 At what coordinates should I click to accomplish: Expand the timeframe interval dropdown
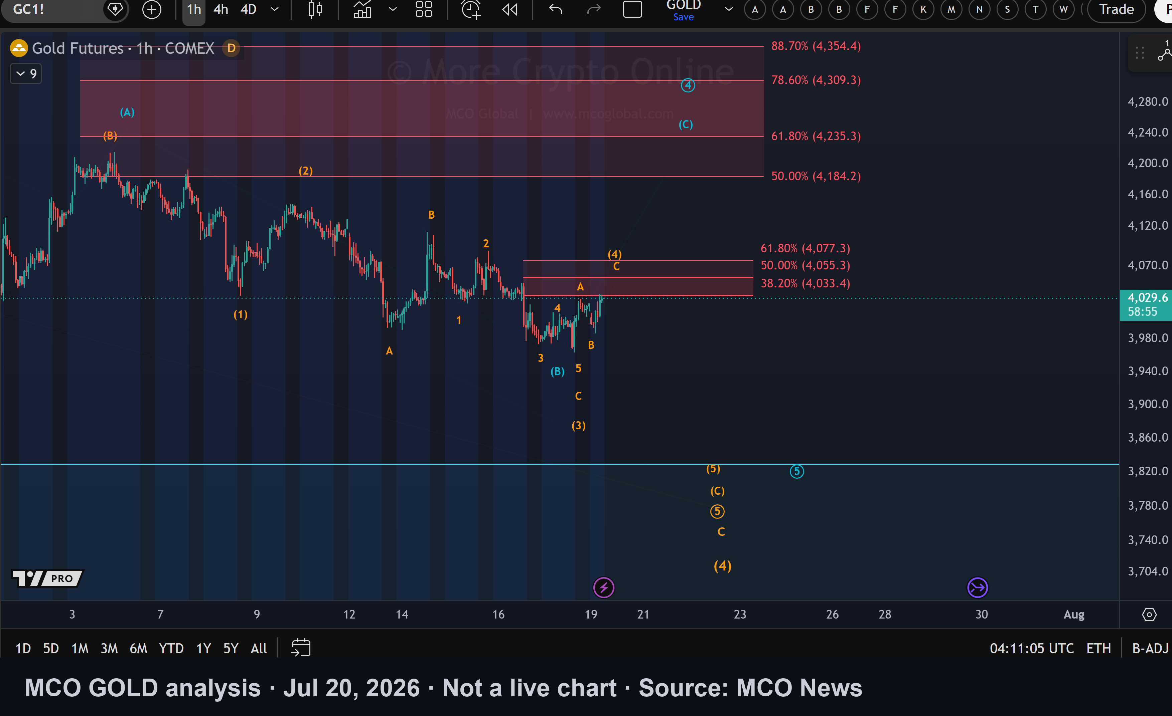[274, 9]
